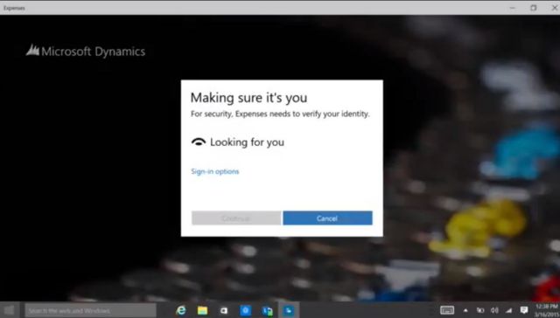Open File Explorer from the taskbar
Viewport: 560px width, 318px height.
[202, 310]
